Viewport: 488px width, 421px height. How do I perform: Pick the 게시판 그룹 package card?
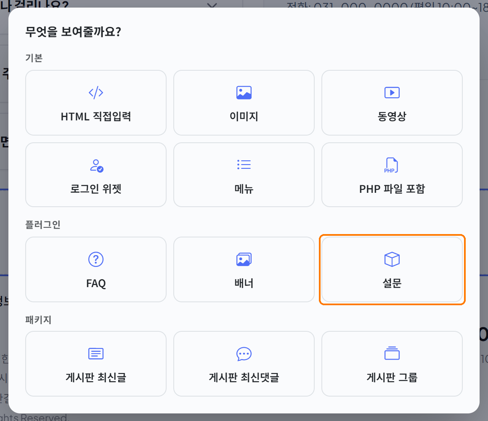point(392,364)
